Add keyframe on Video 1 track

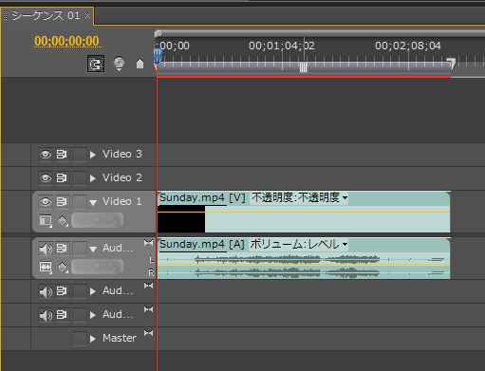click(x=97, y=220)
